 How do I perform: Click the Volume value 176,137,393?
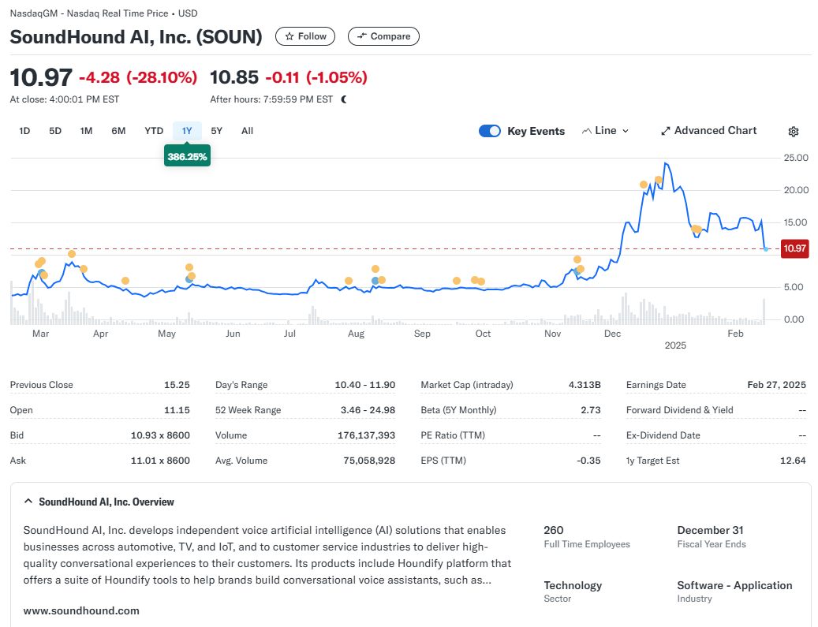coord(366,435)
